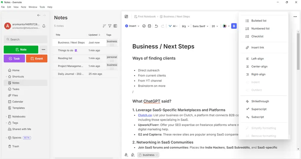Image resolution: width=301 pixels, height=159 pixels.
Task: Click the calendar icon in editor toolbar
Action: pos(150,26)
